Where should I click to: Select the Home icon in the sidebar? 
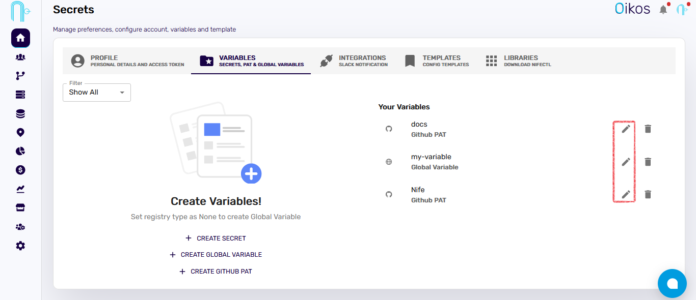[20, 38]
